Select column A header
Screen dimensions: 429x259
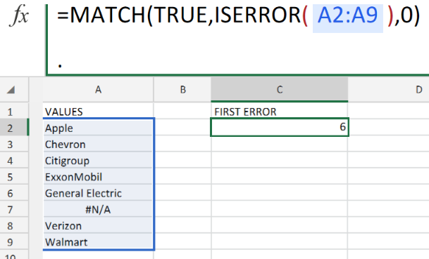pos(98,90)
